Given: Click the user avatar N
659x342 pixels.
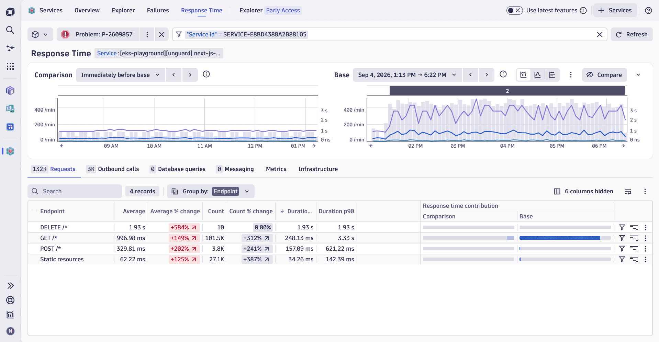Looking at the screenshot, I should point(10,331).
